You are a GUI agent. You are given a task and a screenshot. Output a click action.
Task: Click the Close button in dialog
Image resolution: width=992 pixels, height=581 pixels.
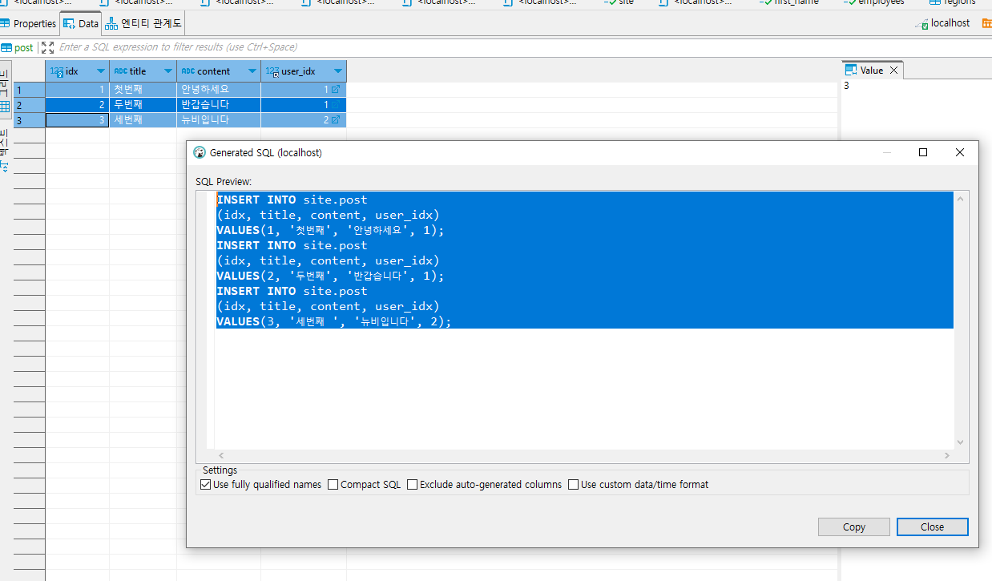(x=933, y=527)
